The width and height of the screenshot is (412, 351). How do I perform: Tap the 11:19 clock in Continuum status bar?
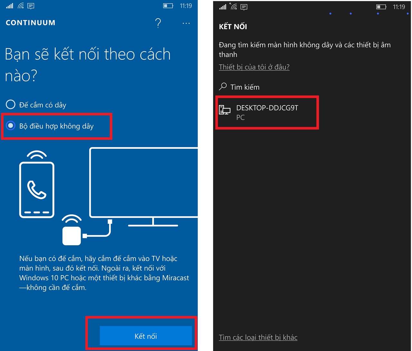186,6
